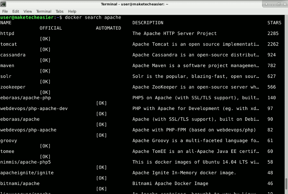Click the 566 stars value

(271, 87)
